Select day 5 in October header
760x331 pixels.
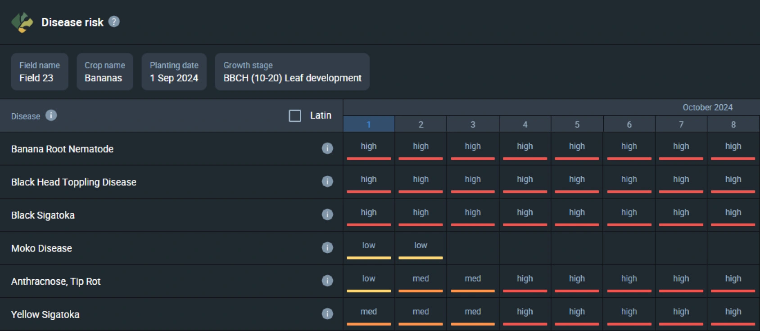coord(577,125)
